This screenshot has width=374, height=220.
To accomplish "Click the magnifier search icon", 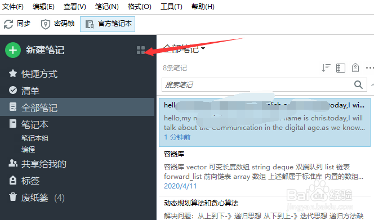I will click(x=358, y=84).
